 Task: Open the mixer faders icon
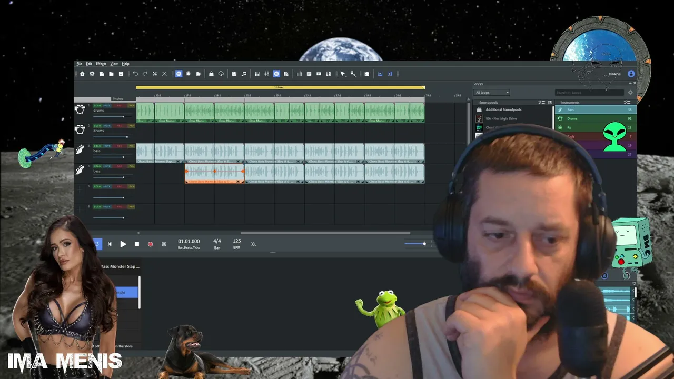[267, 74]
